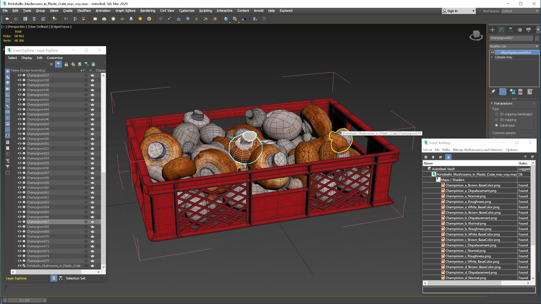541x304 pixels.
Task: Open the toolbar help question mark icon
Action: pos(264,19)
